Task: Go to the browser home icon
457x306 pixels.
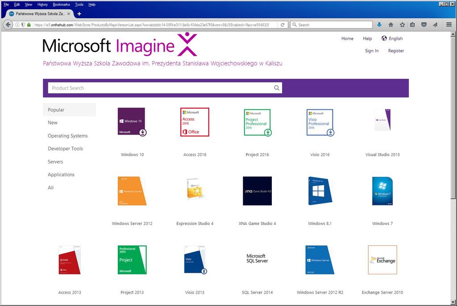Action: (391, 25)
